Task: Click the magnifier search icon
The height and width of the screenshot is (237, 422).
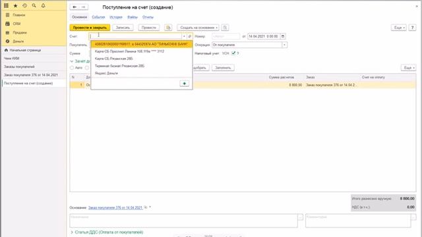Action: pyautogui.click(x=34, y=5)
